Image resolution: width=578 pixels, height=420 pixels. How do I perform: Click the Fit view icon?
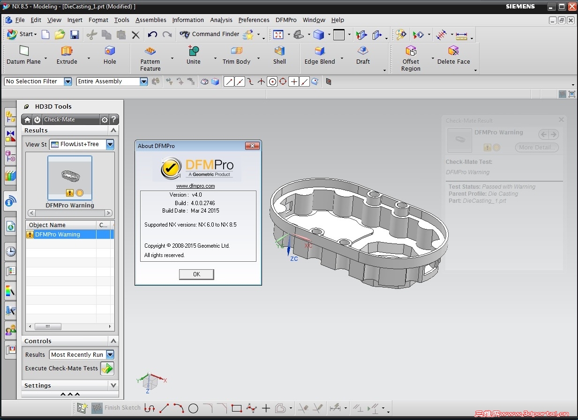[278, 34]
